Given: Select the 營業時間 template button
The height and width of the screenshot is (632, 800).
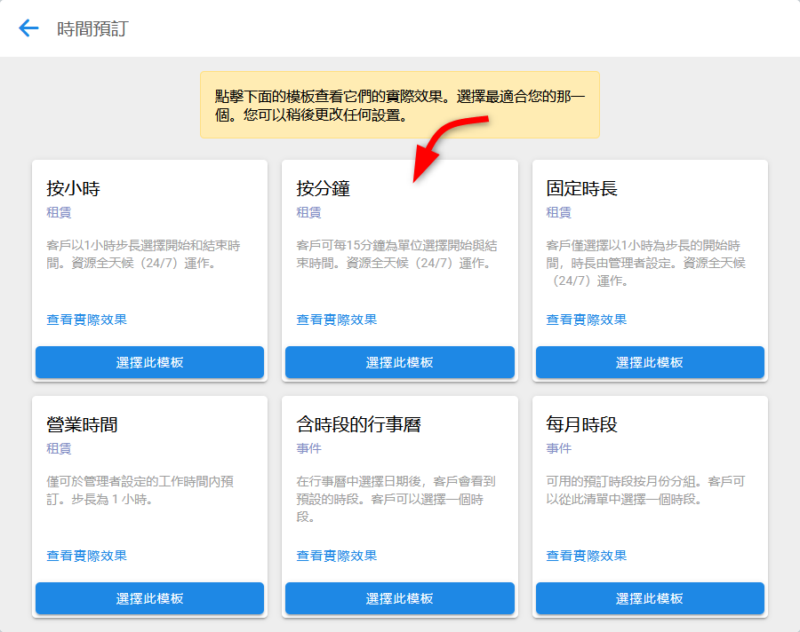Looking at the screenshot, I should [149, 598].
